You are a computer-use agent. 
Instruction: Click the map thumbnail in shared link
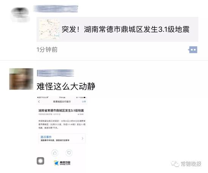pyautogui.click(x=50, y=29)
